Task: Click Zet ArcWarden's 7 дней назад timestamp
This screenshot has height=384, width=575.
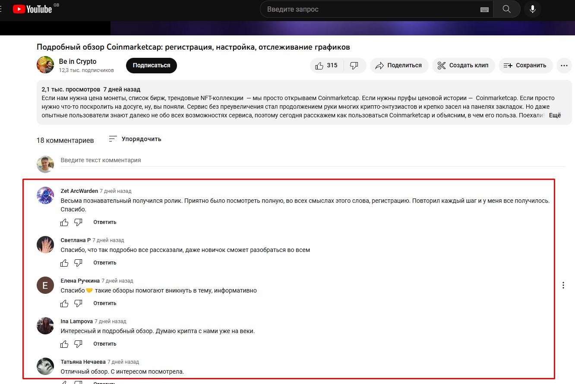Action: click(116, 191)
